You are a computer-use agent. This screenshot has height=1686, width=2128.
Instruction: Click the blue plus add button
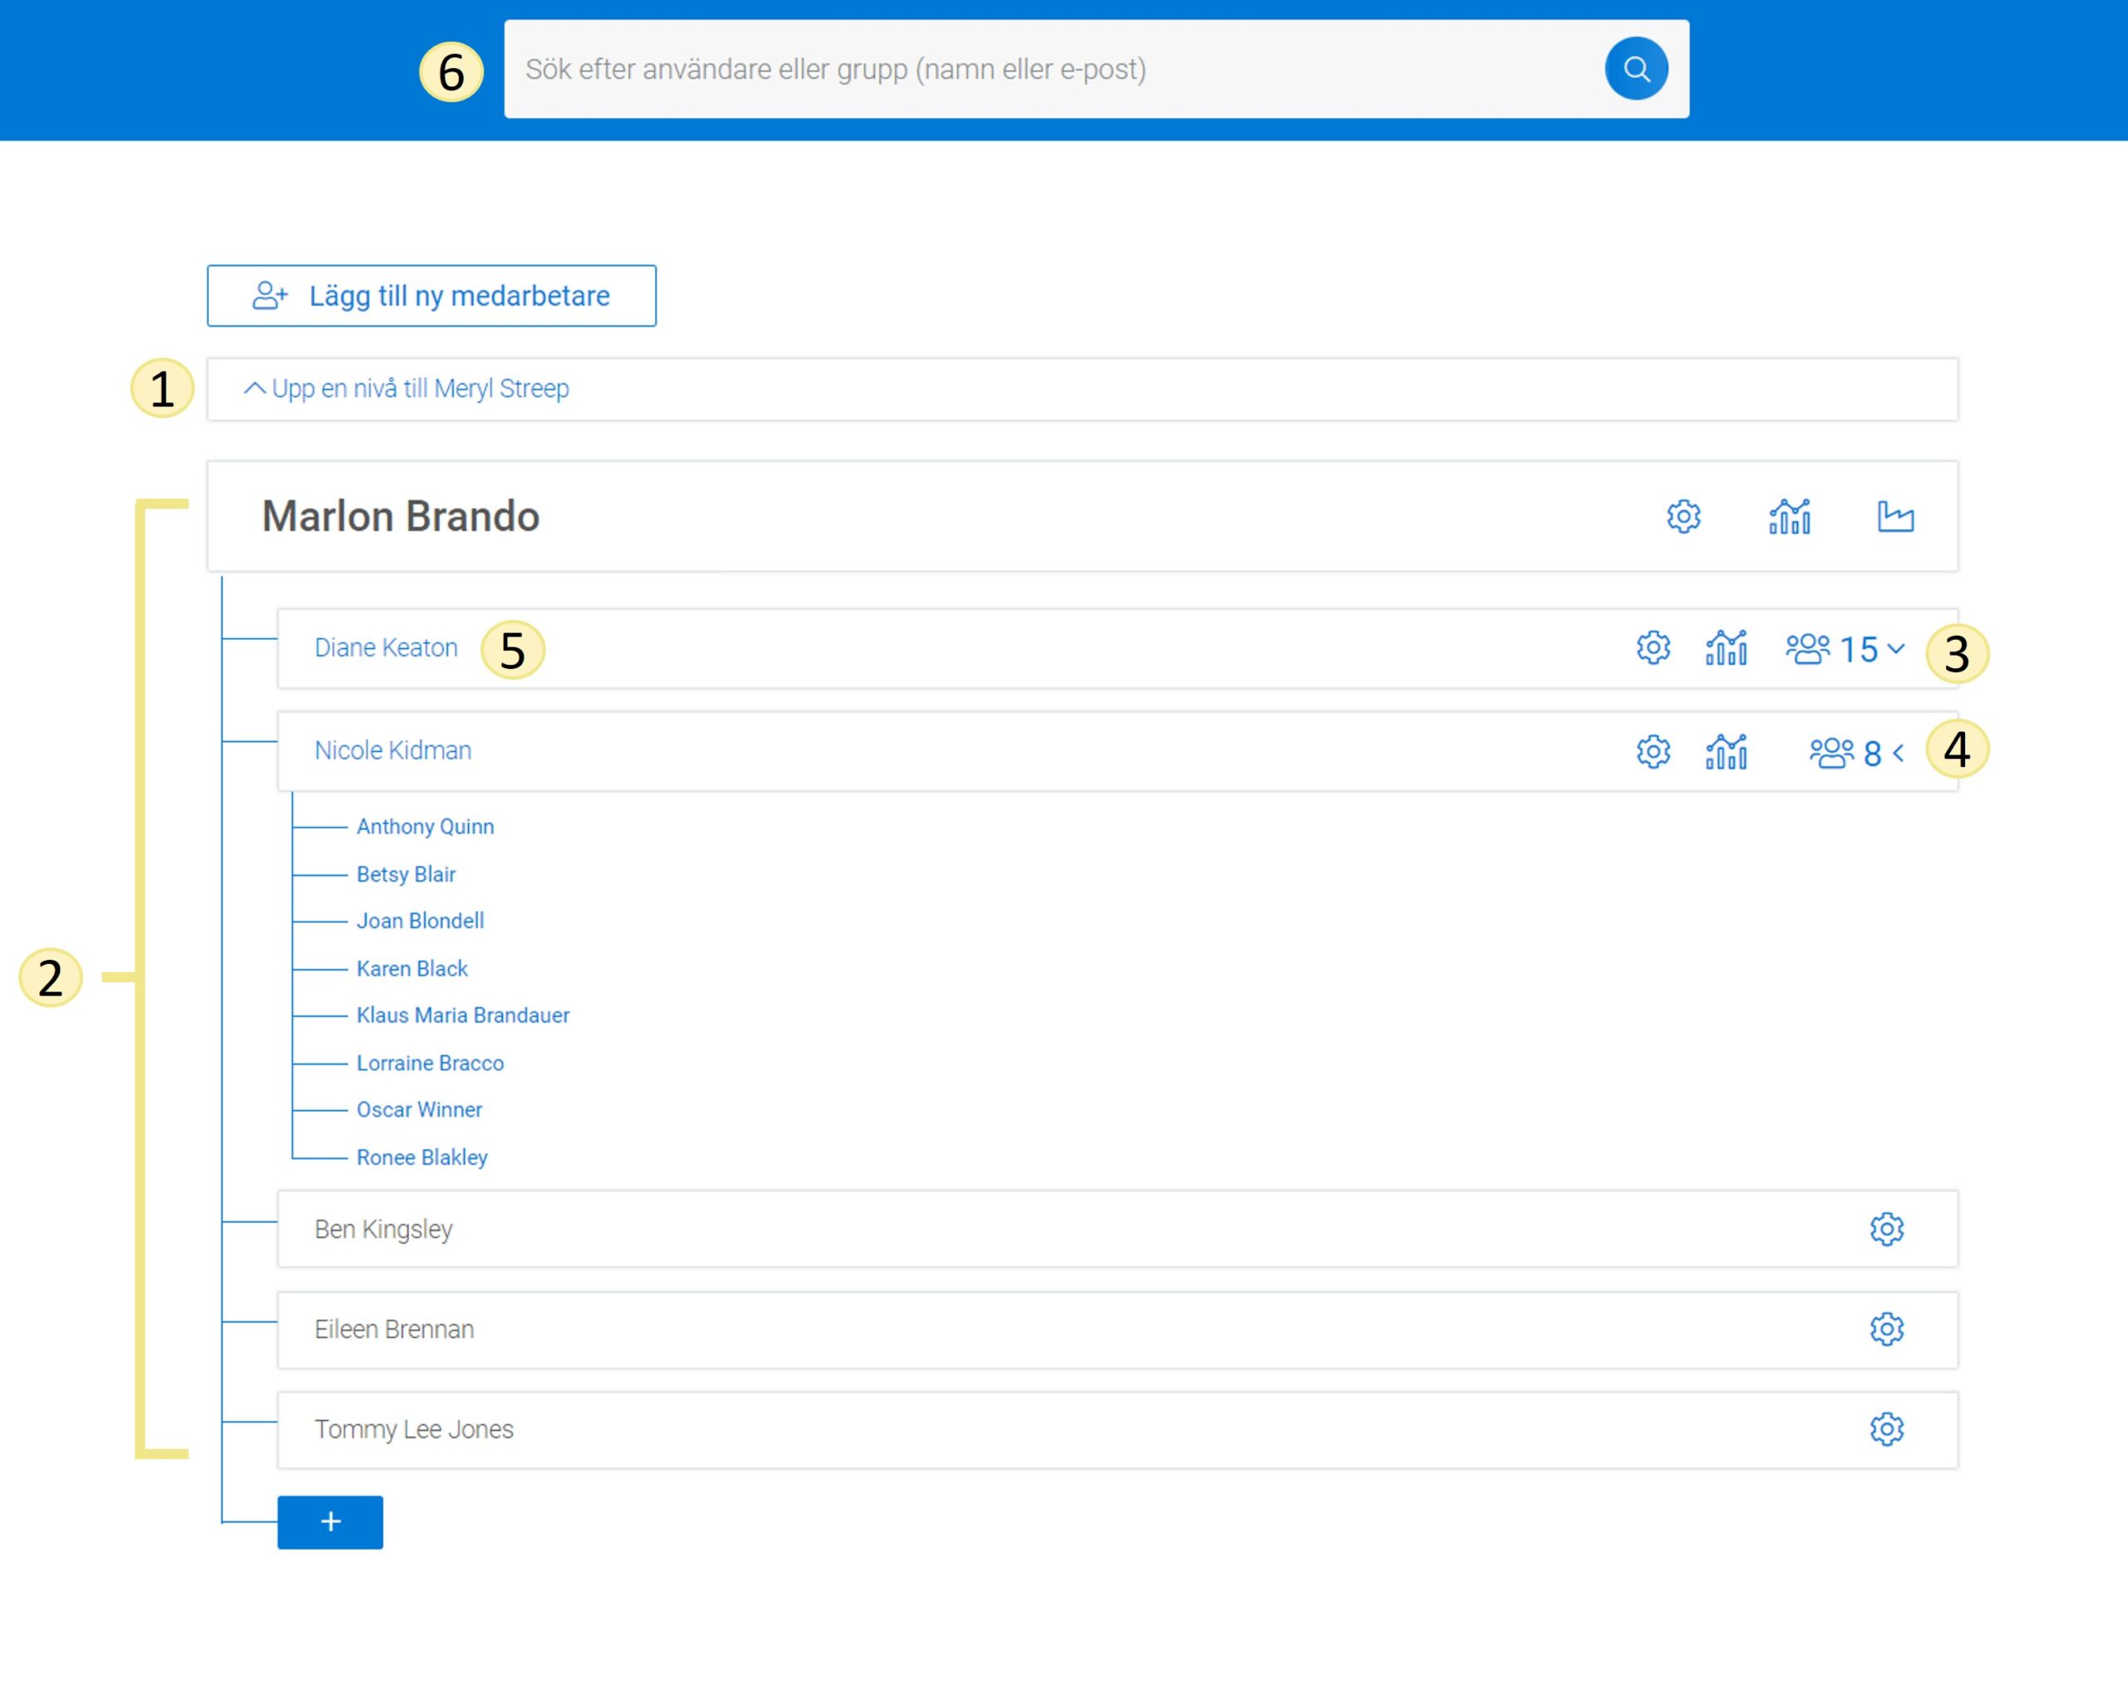point(330,1521)
